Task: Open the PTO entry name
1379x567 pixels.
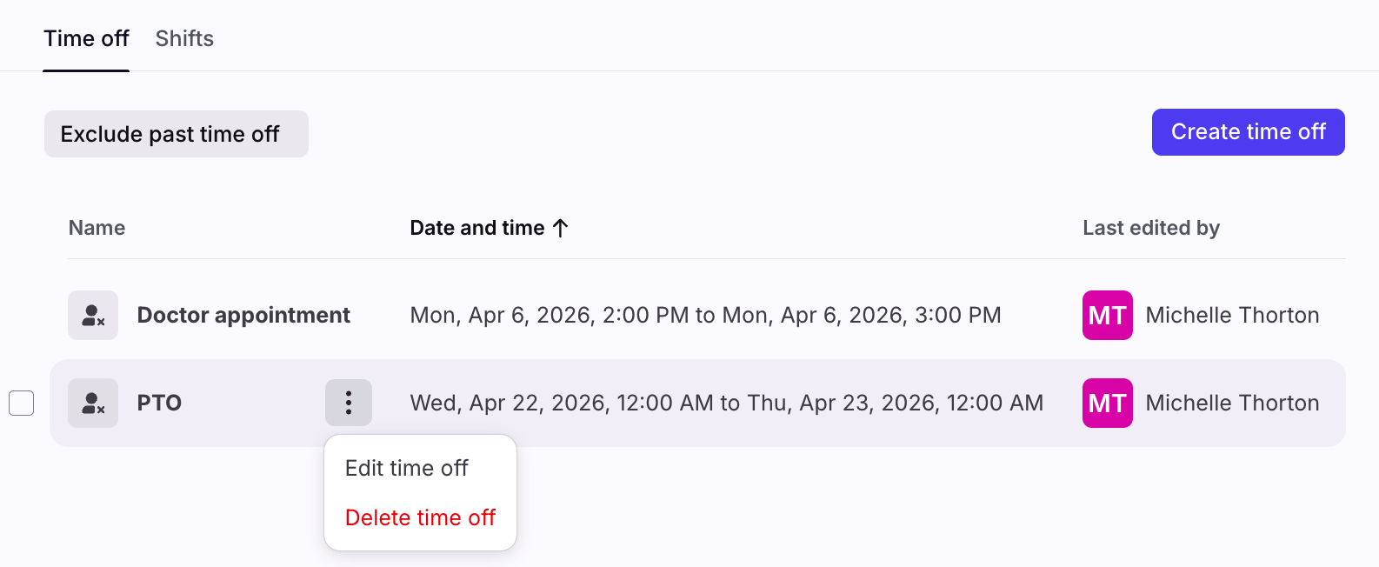Action: coord(159,403)
